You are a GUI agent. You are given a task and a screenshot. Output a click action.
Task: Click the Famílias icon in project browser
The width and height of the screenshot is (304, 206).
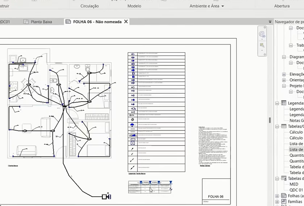point(284,202)
